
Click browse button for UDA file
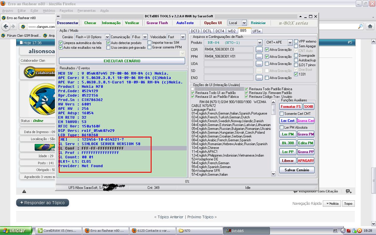(259, 63)
